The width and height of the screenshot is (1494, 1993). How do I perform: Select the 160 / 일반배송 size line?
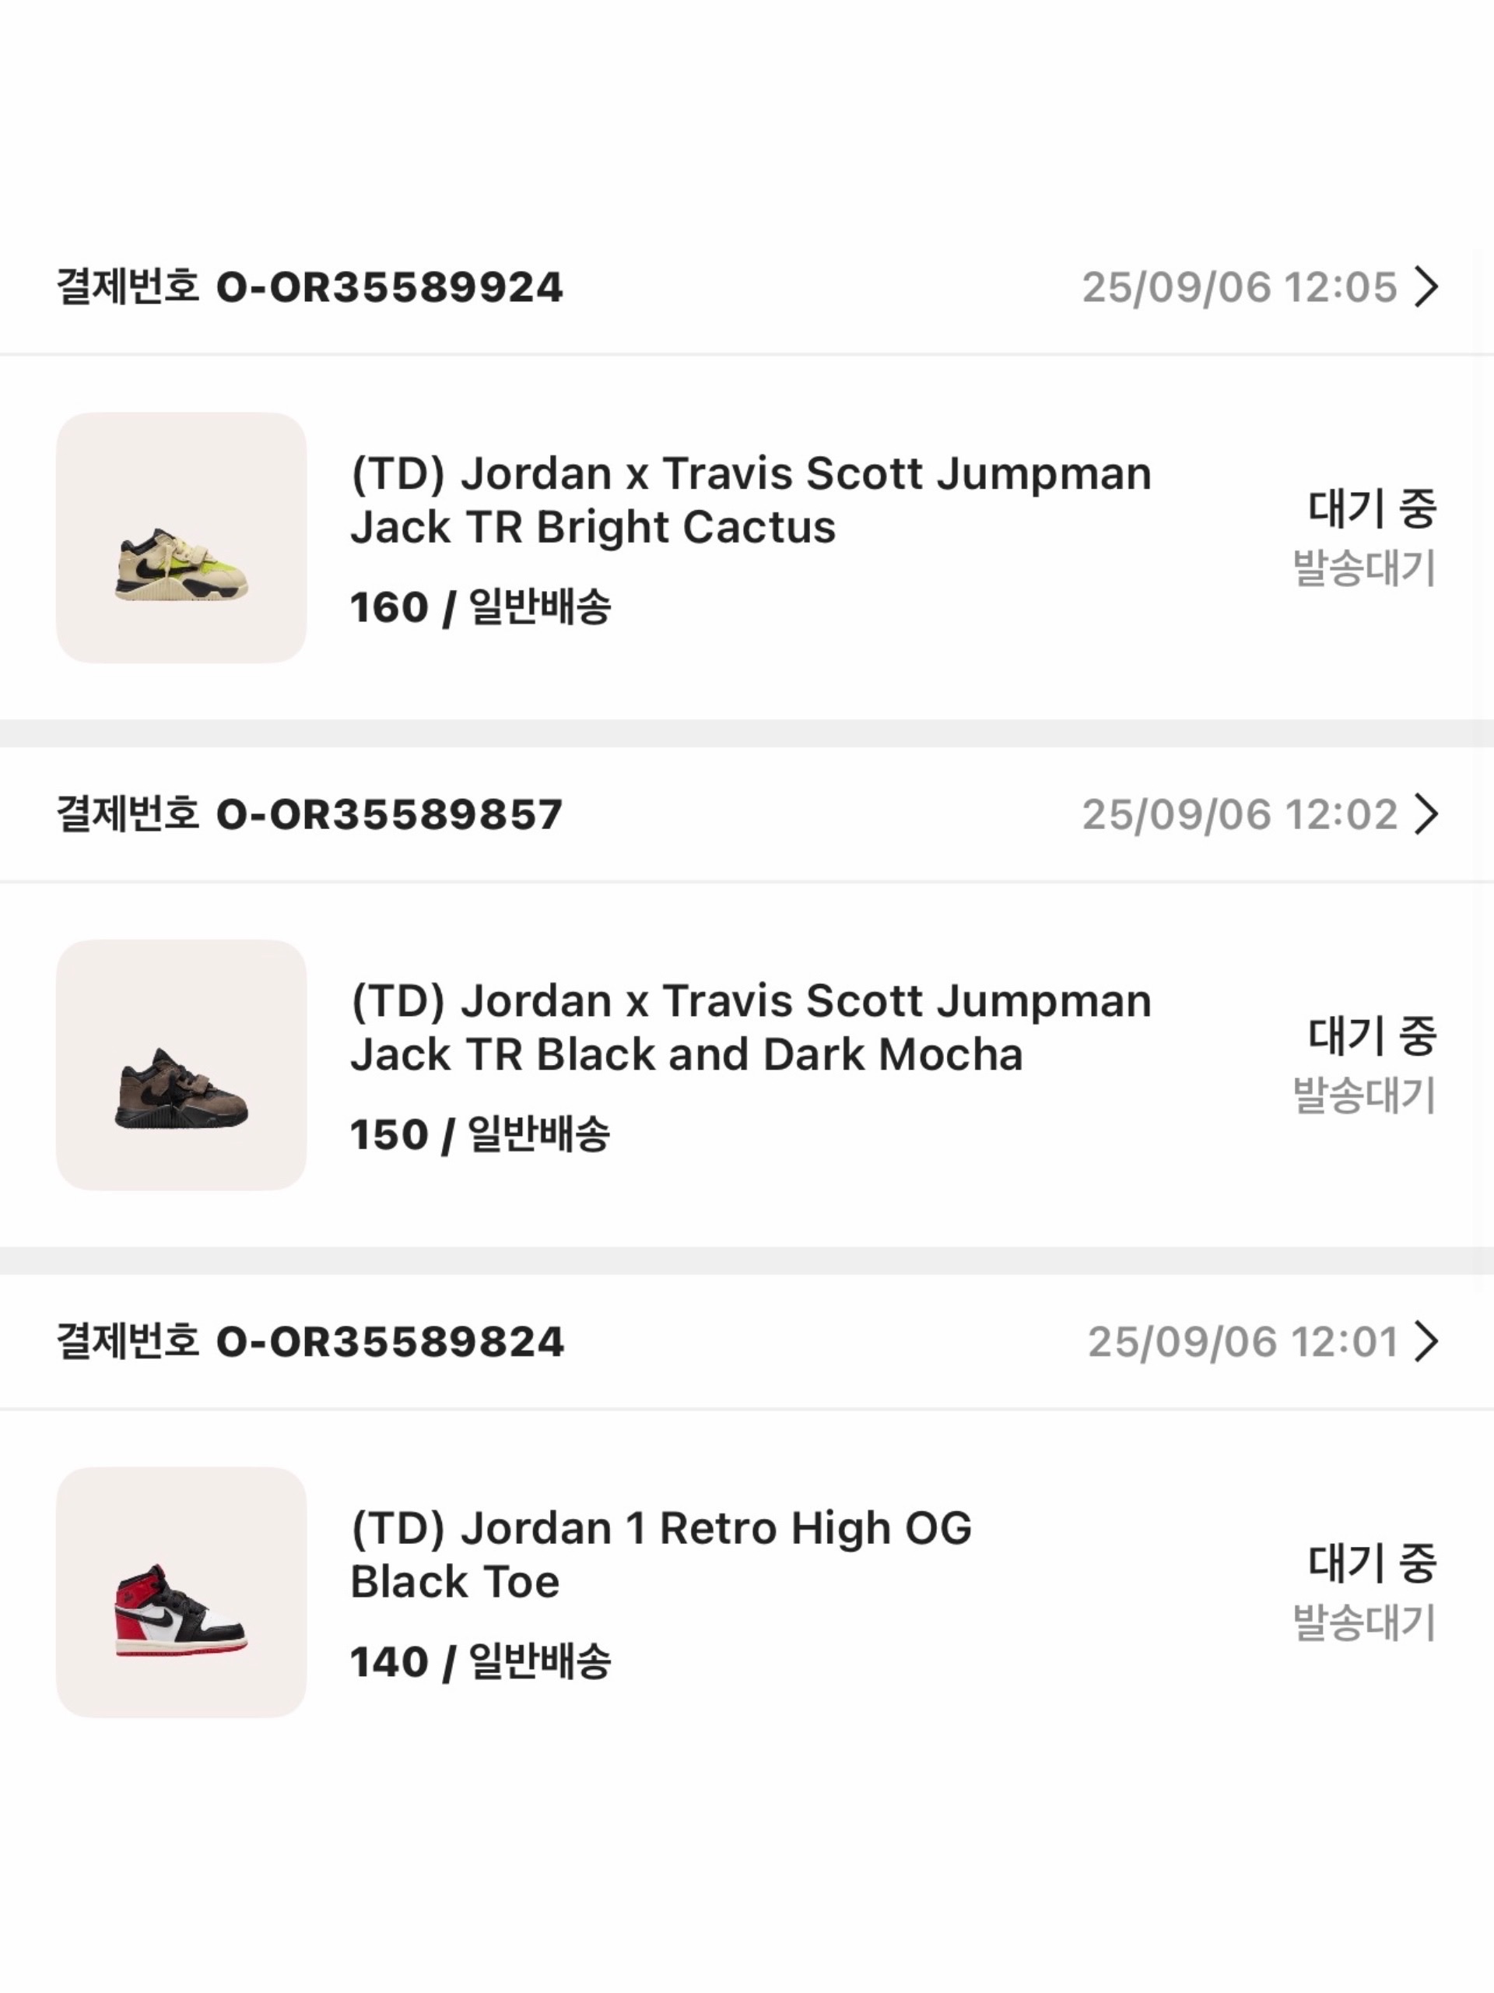pyautogui.click(x=480, y=607)
